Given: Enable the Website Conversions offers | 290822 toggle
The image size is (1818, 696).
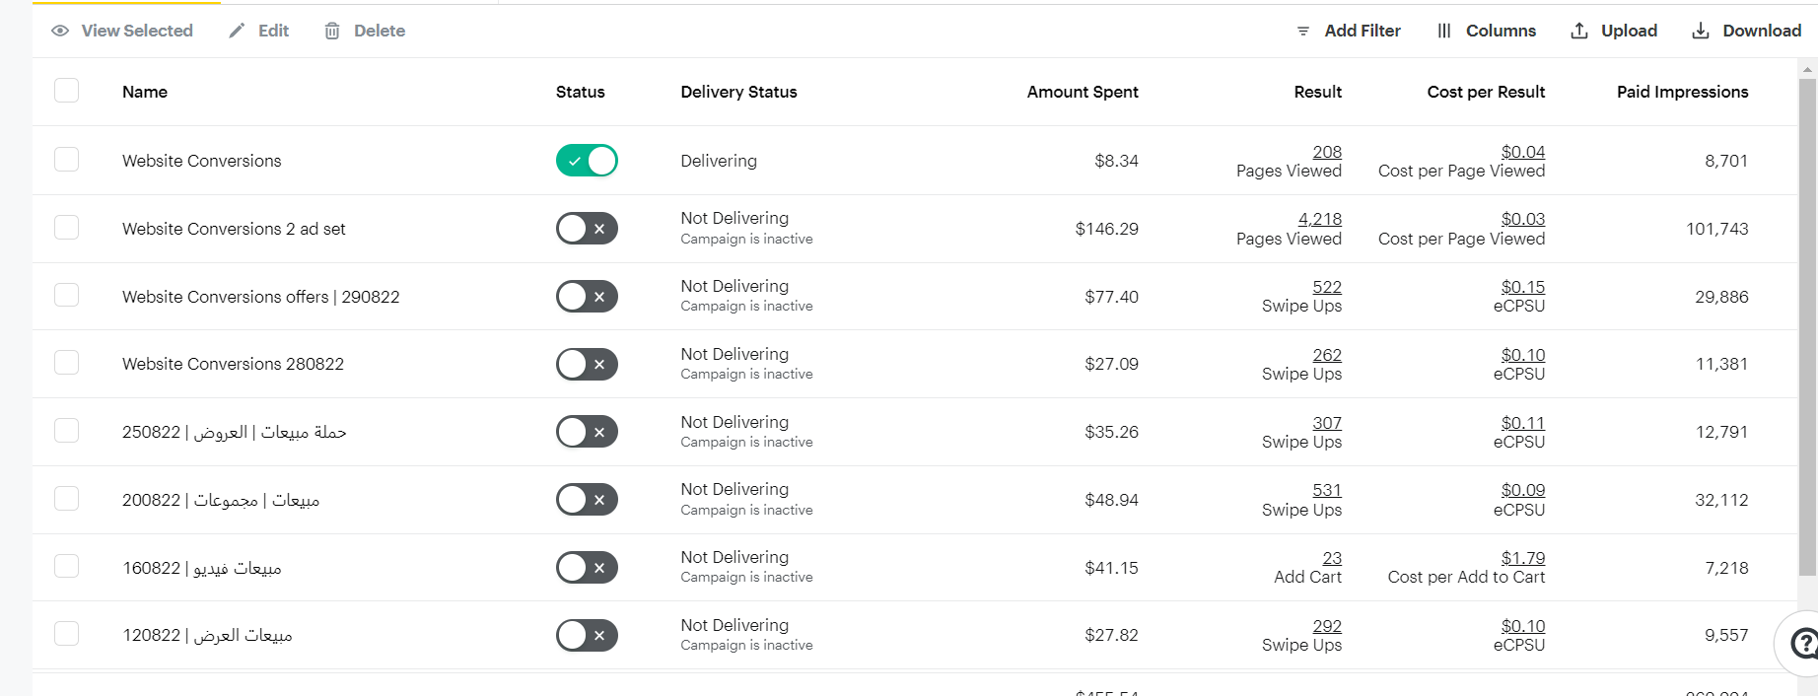Looking at the screenshot, I should [587, 297].
